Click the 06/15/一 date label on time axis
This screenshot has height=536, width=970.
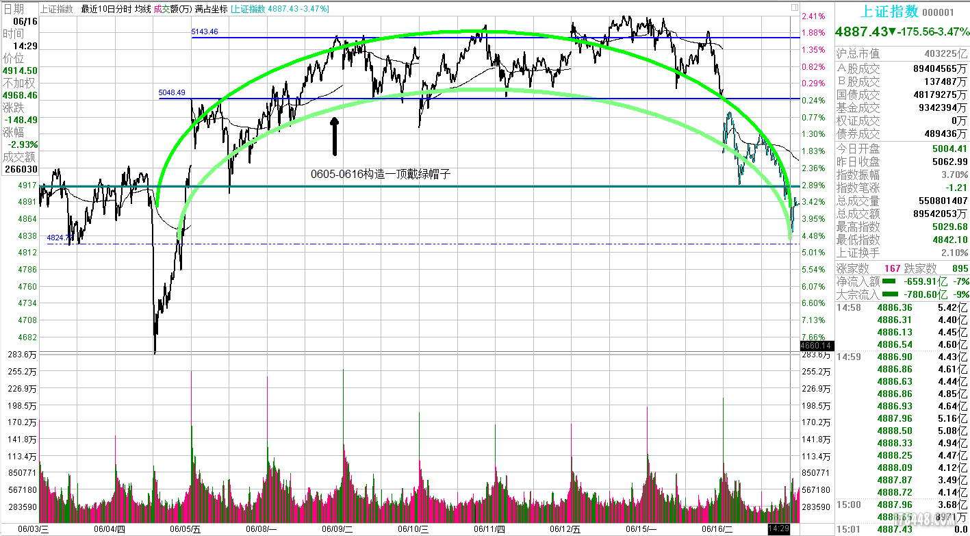[641, 529]
